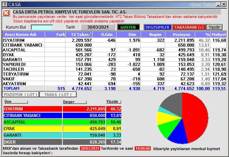Select the TACIRLER table row
Image resolution: width=229 pixels, height=157 pixels.
[114, 69]
